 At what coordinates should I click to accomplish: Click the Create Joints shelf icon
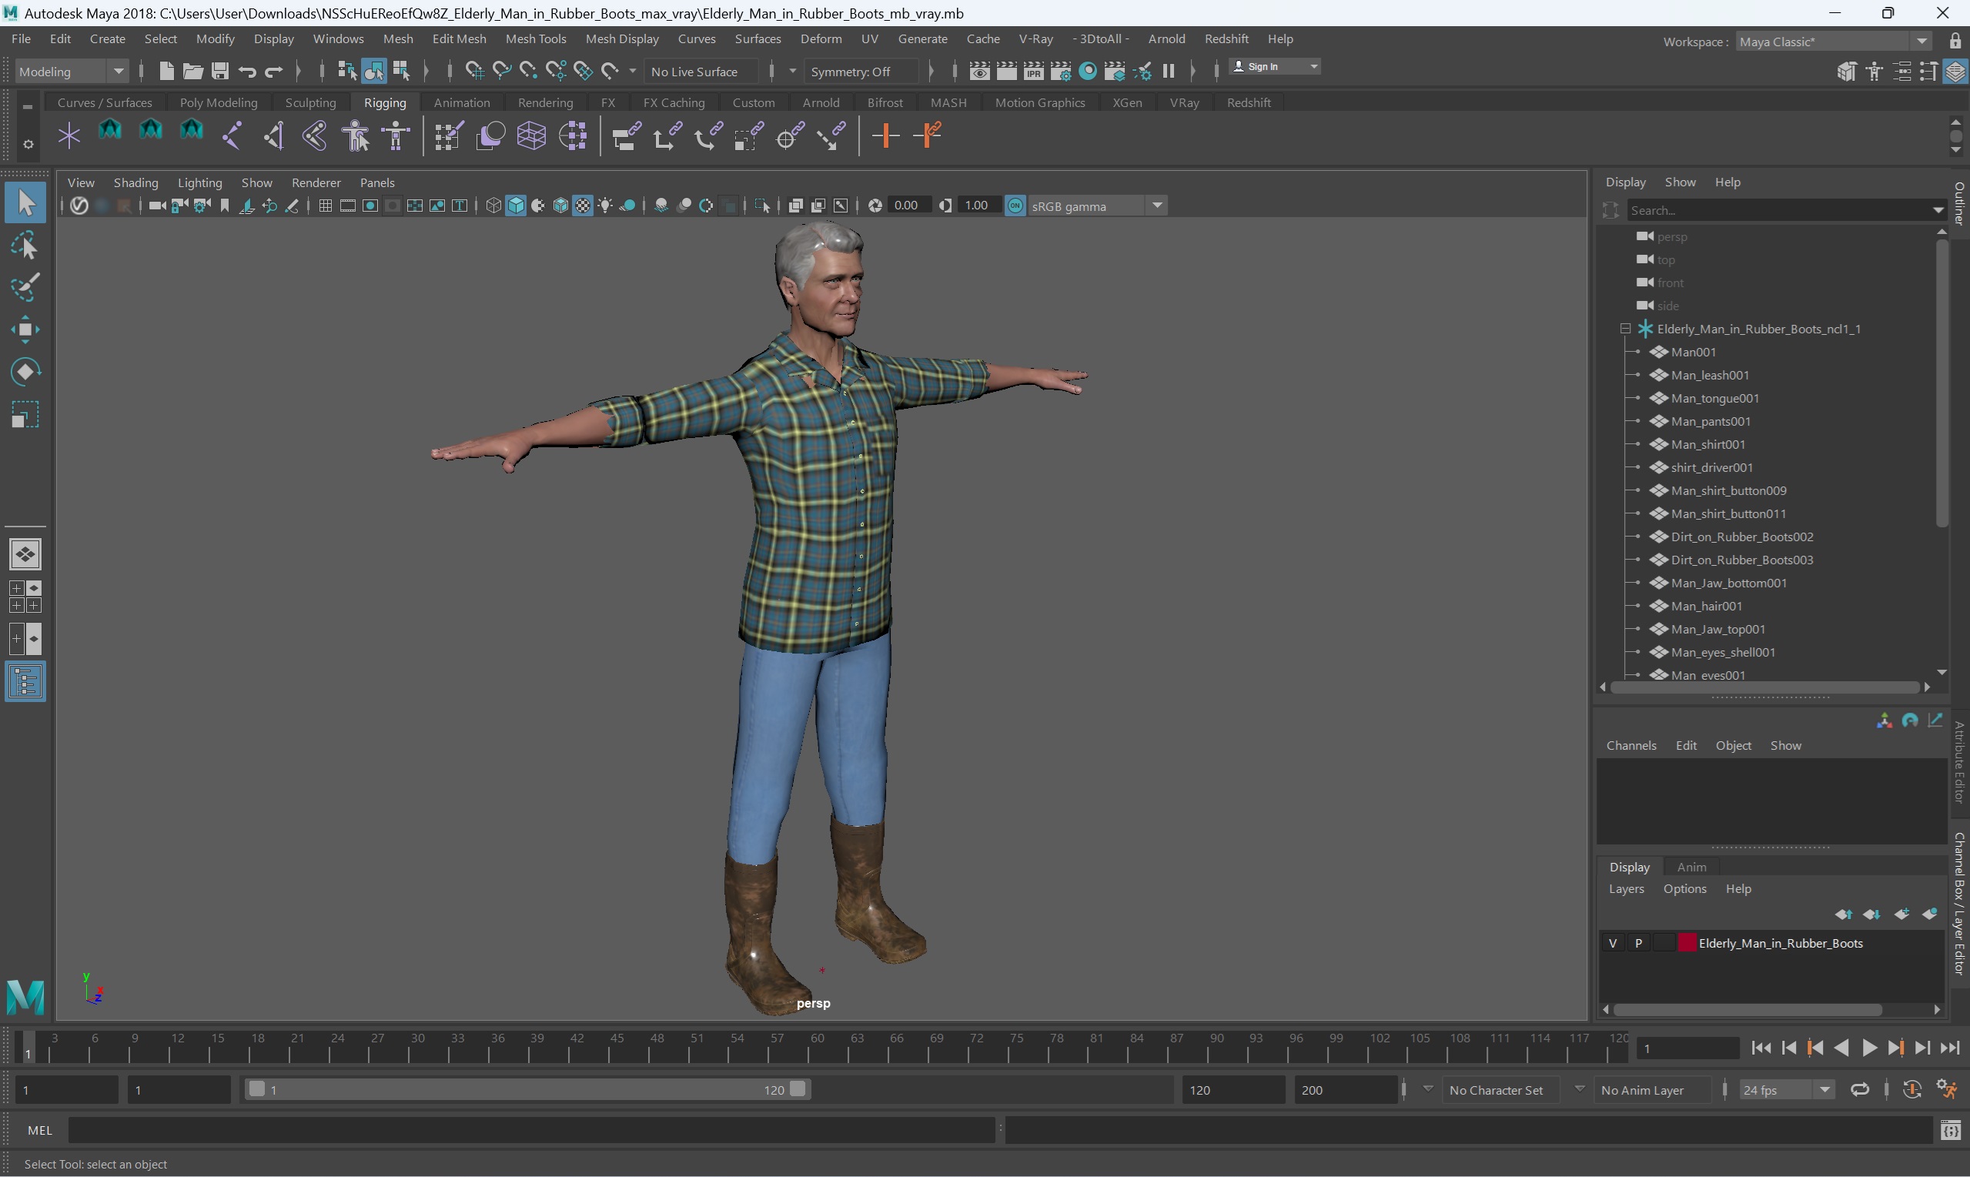pyautogui.click(x=232, y=135)
